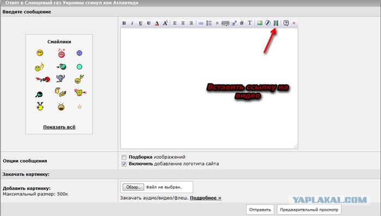Apply italic formatting
This screenshot has height=216, width=381.
point(132,23)
